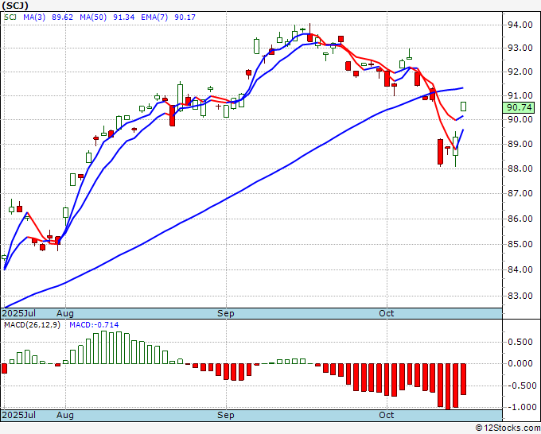The image size is (541, 434).
Task: Click the MA(50) value 91.34
Action: [124, 17]
